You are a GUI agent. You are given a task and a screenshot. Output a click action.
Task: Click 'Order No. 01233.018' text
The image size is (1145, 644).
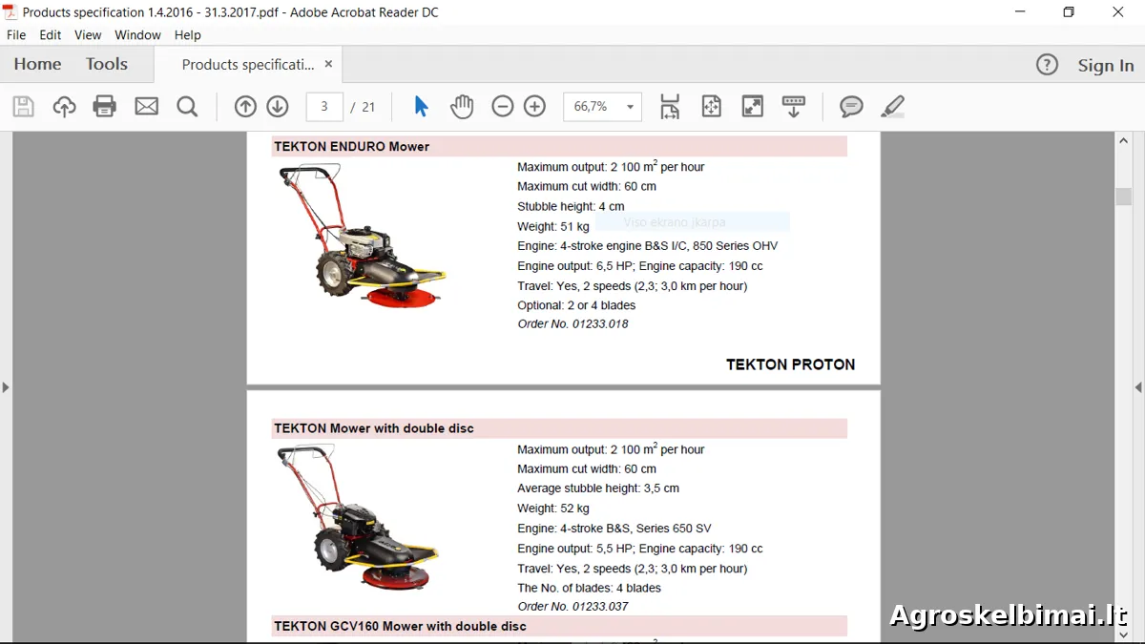pos(572,324)
